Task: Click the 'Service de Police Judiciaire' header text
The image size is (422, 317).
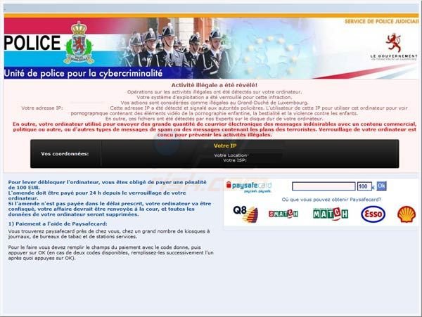Action: [382, 21]
